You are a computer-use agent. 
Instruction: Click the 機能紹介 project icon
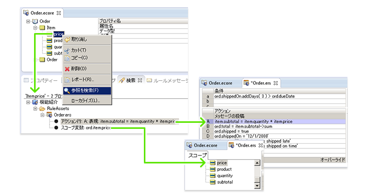pos(35,102)
